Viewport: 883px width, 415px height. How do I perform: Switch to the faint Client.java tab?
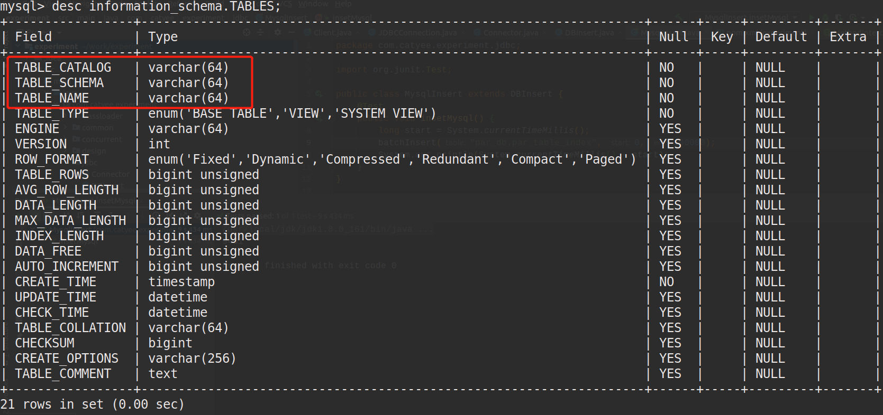click(x=332, y=33)
